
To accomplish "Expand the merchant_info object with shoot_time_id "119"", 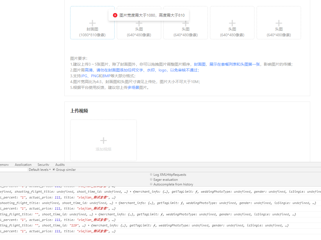I will click(89, 226).
